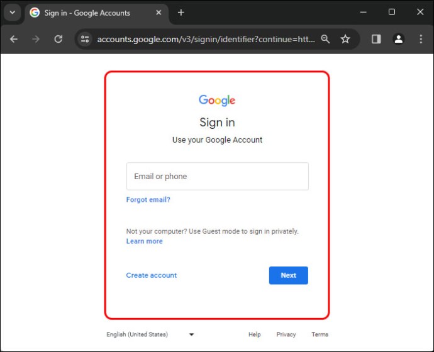The height and width of the screenshot is (352, 434).
Task: Click the blue Next button
Action: point(289,275)
